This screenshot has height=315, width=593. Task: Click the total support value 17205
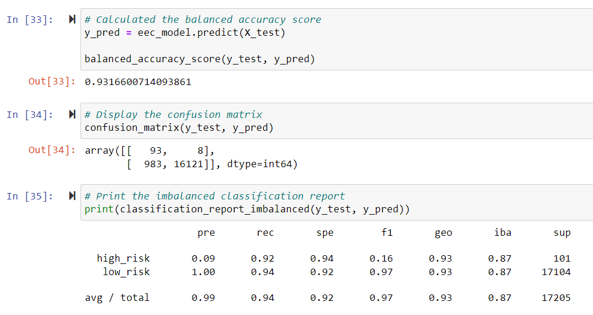[x=556, y=298]
